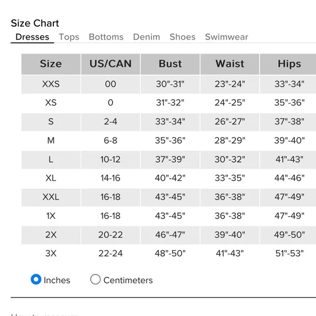Click the 3X size row label
The height and width of the screenshot is (316, 316).
pyautogui.click(x=51, y=253)
